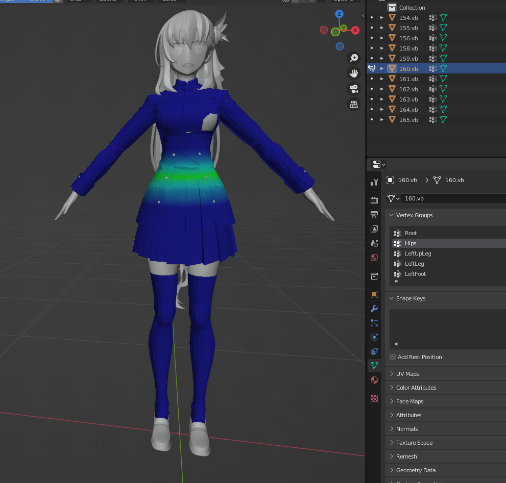This screenshot has height=483, width=506.
Task: Click vertex groups icon on 154.vb row
Action: pos(433,18)
